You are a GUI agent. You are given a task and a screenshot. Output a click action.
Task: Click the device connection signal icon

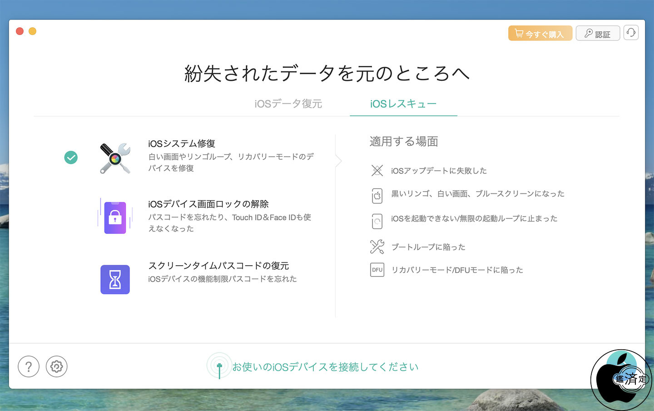point(219,366)
